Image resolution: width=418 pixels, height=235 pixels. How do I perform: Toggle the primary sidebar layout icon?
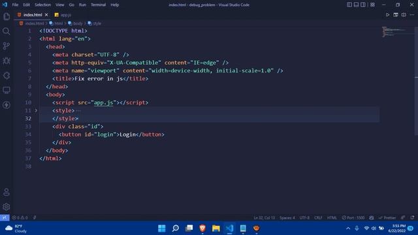(x=349, y=5)
